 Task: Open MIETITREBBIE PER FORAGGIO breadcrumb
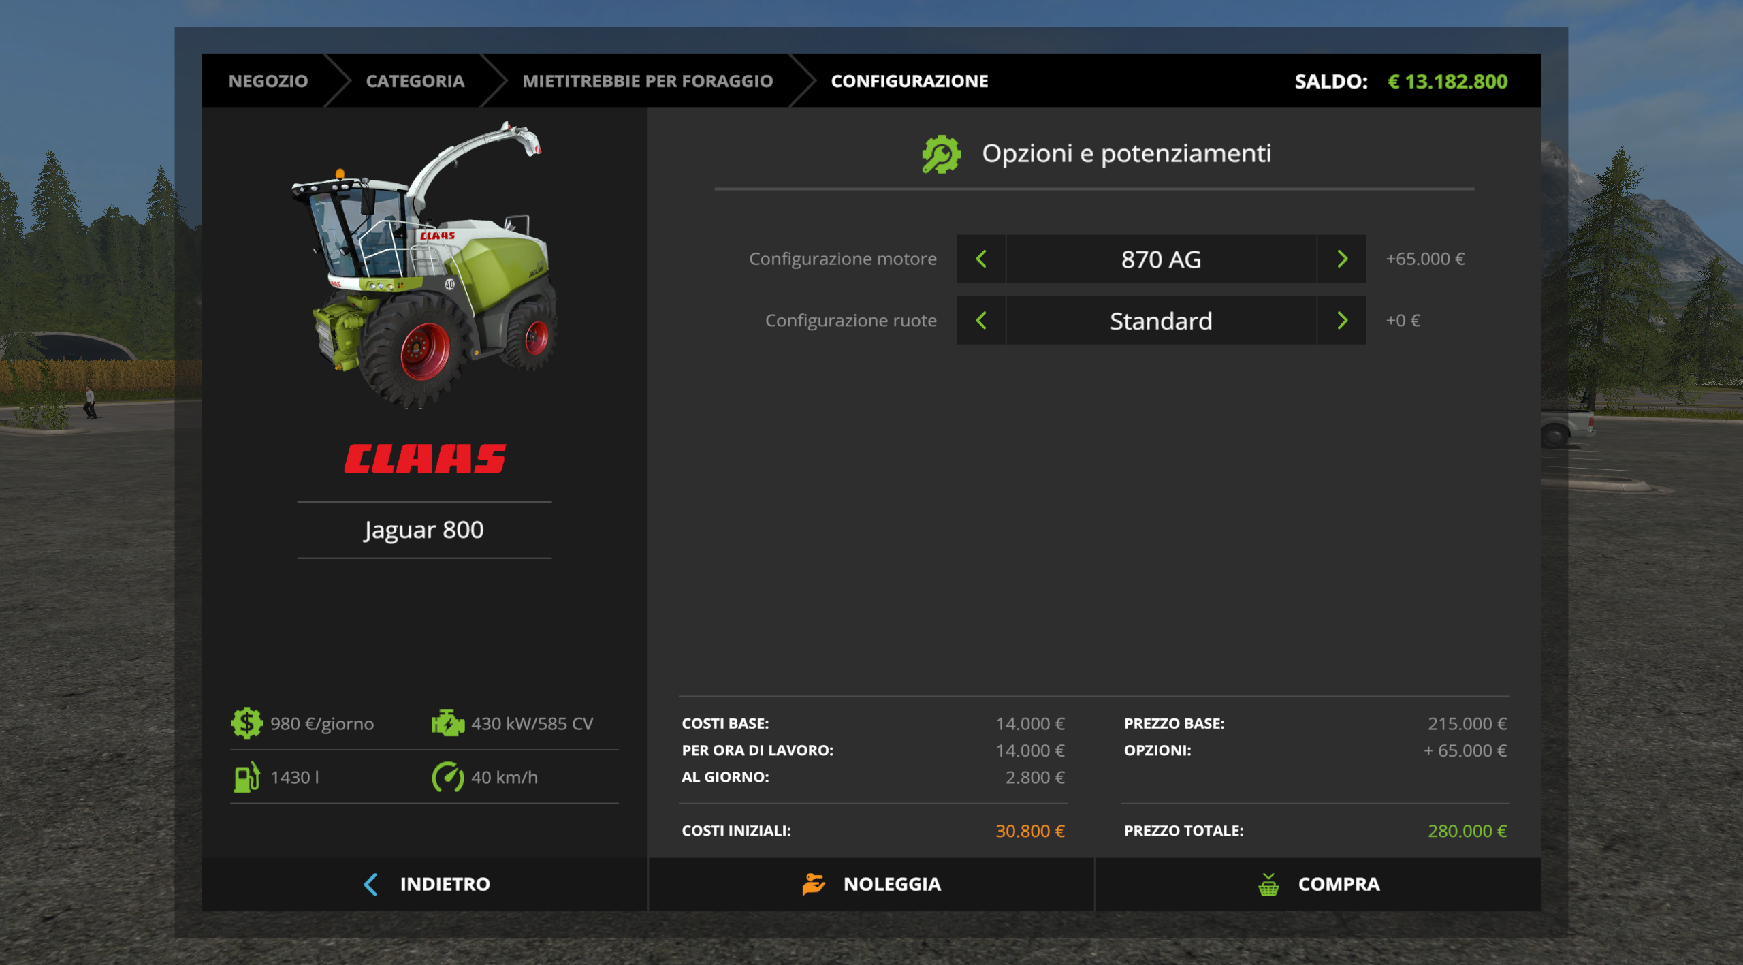pos(647,81)
